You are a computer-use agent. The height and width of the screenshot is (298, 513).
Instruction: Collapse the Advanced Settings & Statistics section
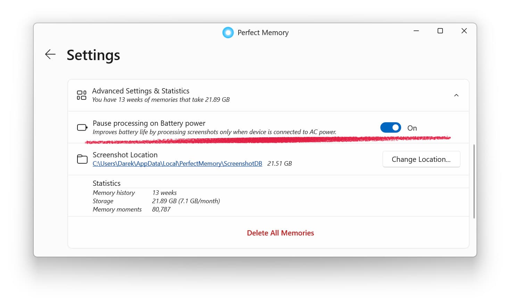[456, 95]
